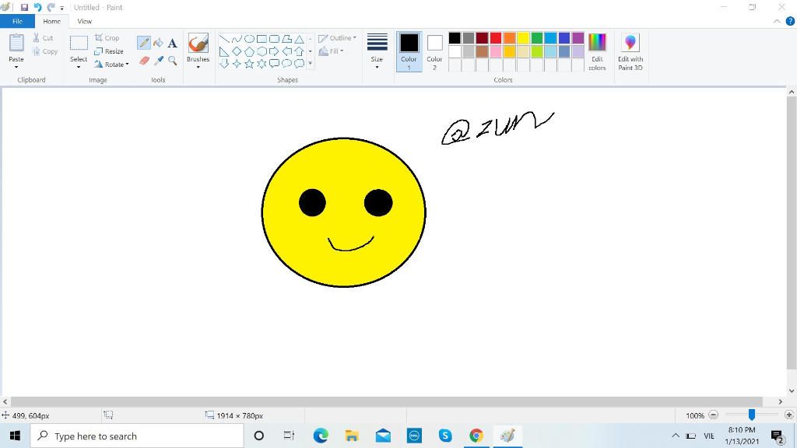Click the Resize button

(x=109, y=51)
